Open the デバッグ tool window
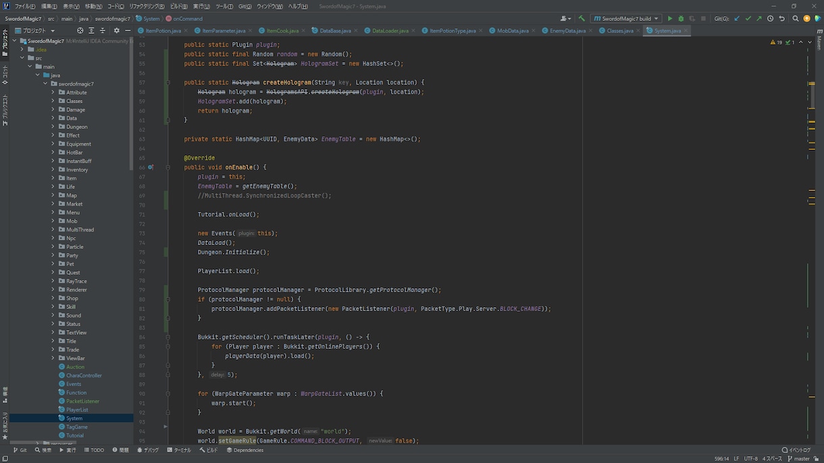 [x=148, y=450]
